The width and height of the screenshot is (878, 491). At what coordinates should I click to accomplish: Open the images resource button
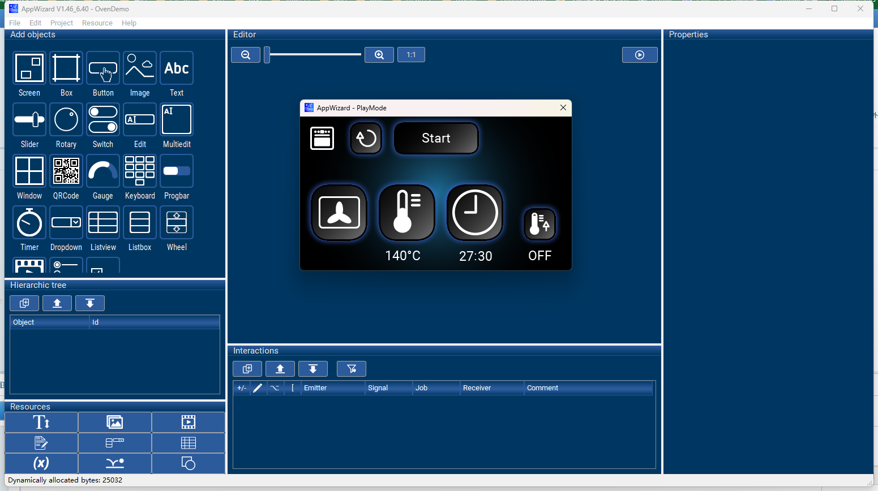point(115,423)
